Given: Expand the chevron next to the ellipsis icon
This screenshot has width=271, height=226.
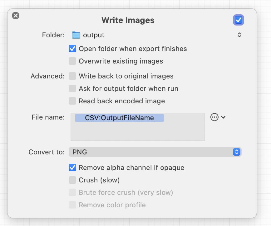Looking at the screenshot, I should pyautogui.click(x=223, y=117).
